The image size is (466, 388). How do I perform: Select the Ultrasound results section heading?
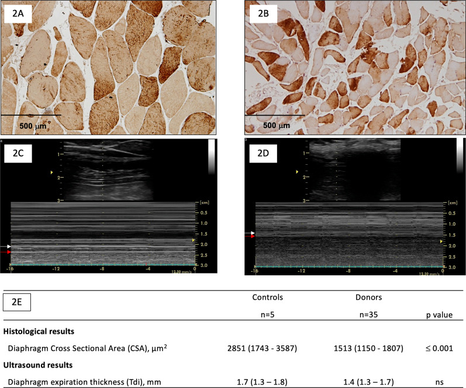click(x=45, y=366)
